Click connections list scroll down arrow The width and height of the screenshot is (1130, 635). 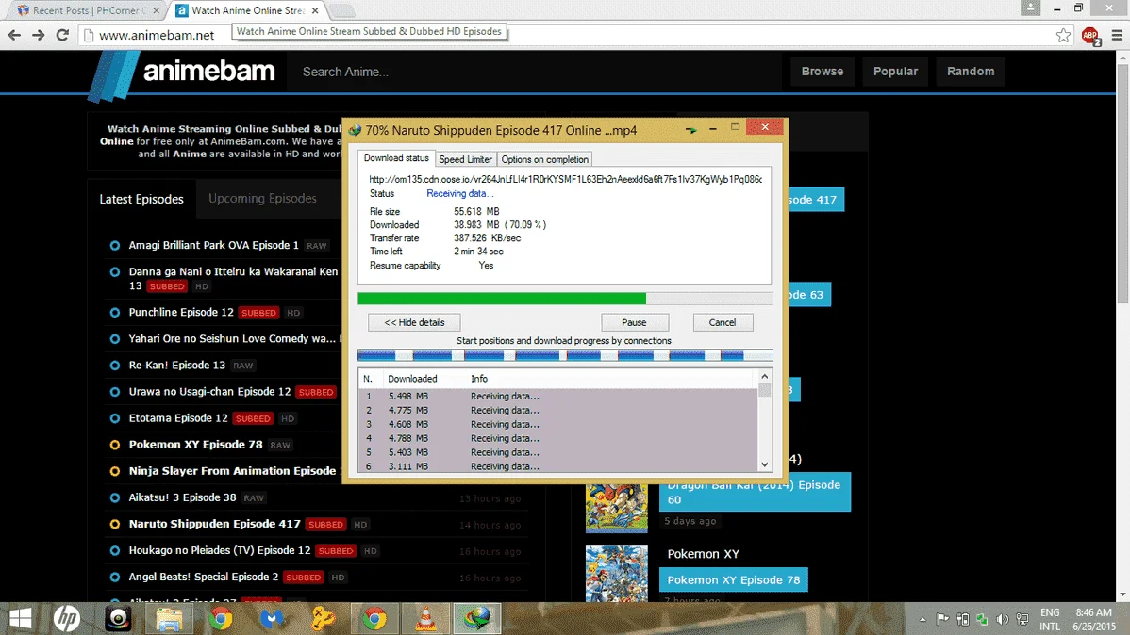[x=765, y=465]
